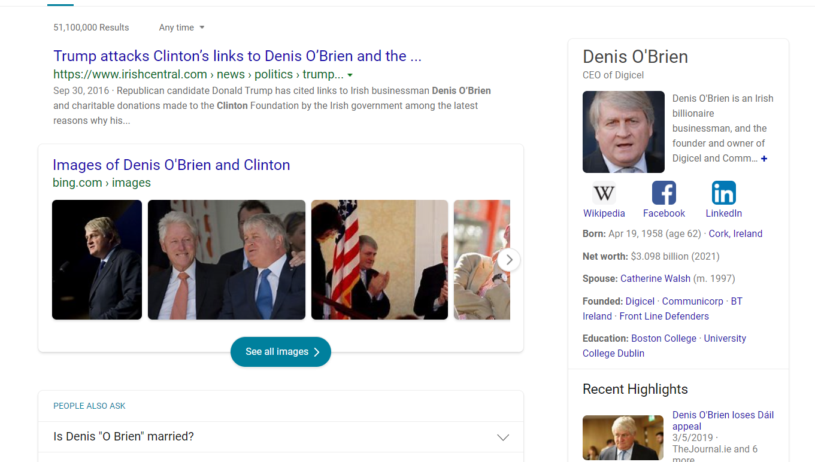
Task: Open the Front Line Defenders link
Action: (663, 317)
